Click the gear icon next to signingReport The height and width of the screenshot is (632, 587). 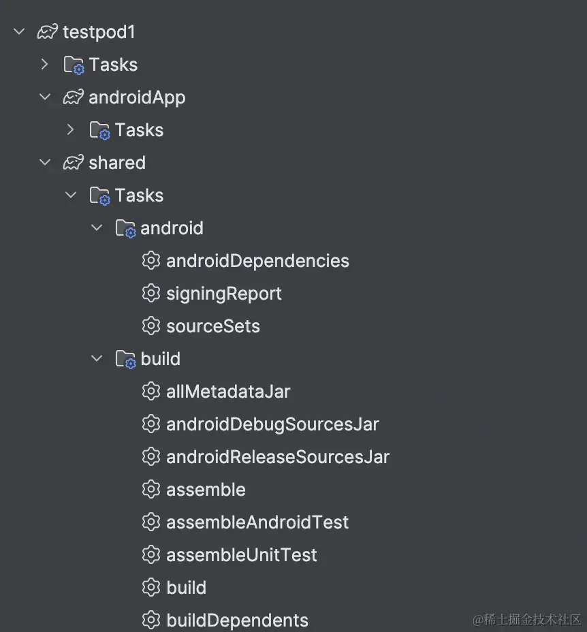click(150, 294)
